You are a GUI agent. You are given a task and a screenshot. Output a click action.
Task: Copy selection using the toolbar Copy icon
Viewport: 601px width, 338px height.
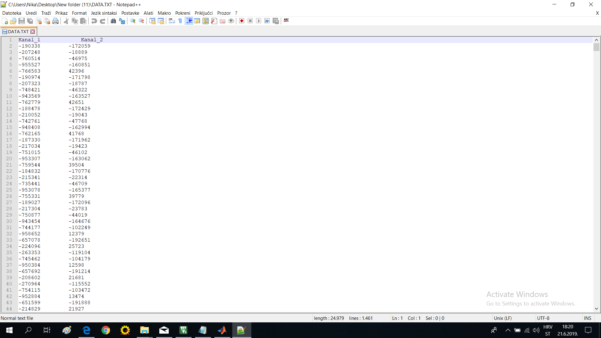pyautogui.click(x=75, y=21)
